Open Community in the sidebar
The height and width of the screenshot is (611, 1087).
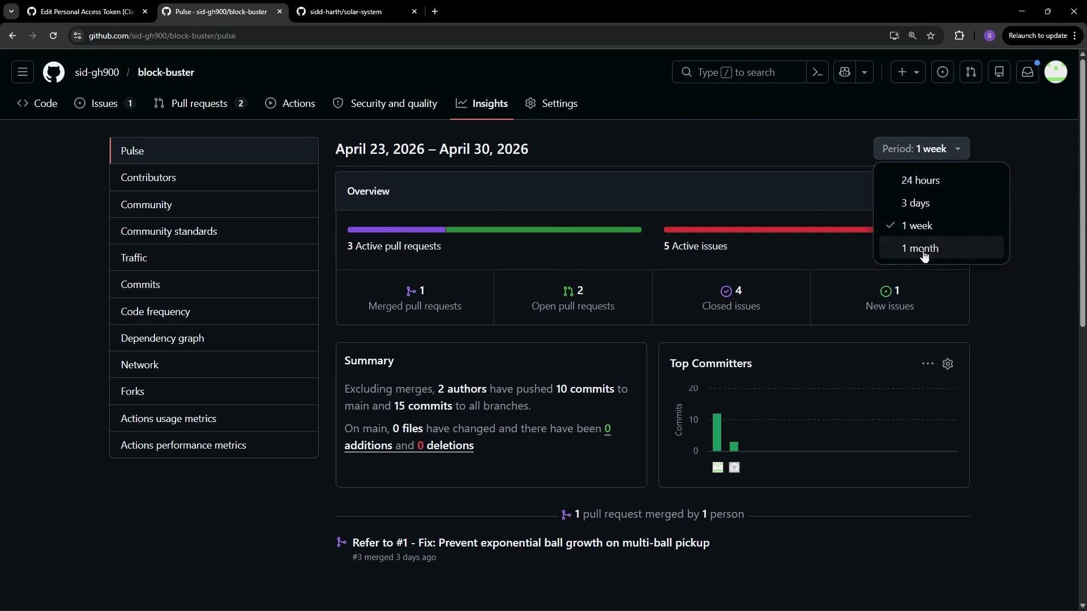point(214,205)
